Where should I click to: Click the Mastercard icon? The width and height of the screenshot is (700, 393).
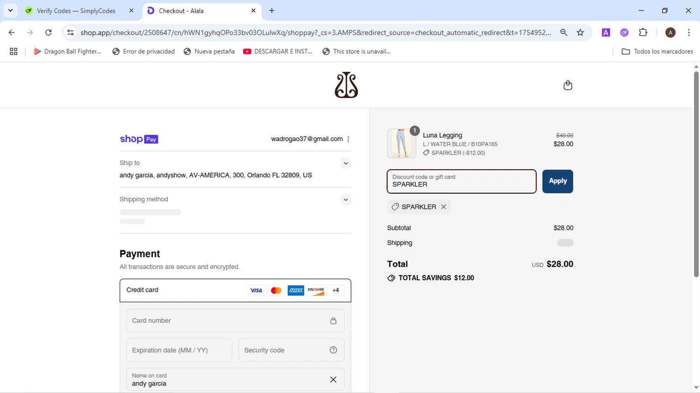point(276,290)
